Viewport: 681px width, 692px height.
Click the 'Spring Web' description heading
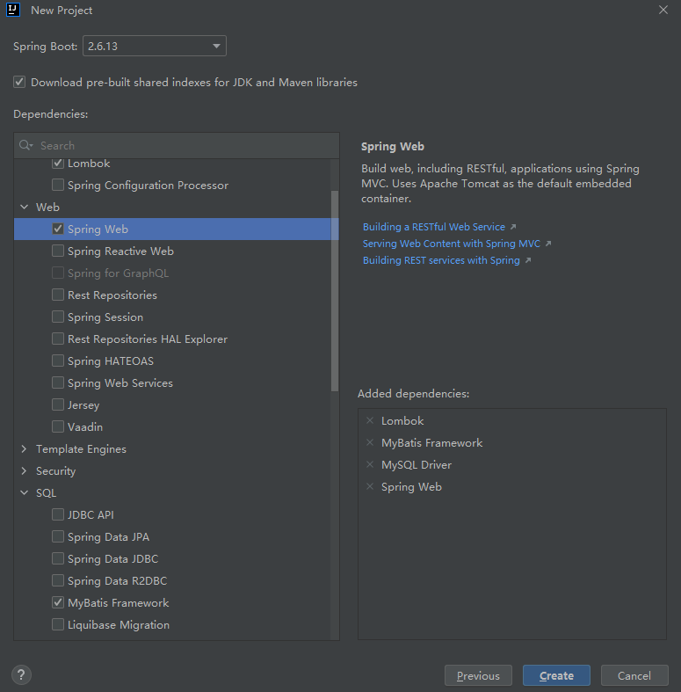(393, 147)
